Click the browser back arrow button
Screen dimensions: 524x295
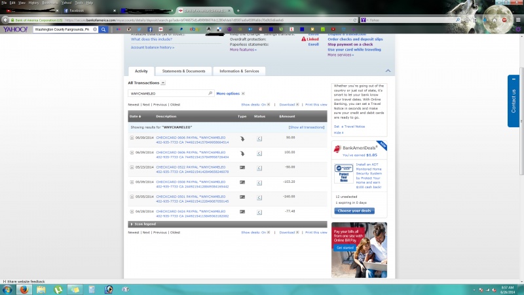5,20
